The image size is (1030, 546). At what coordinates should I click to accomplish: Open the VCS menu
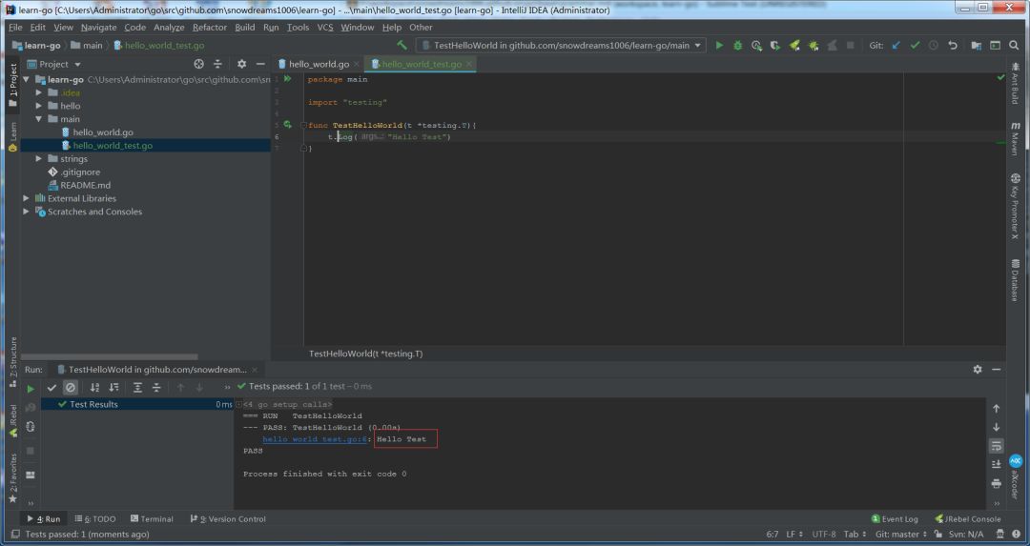[x=325, y=27]
